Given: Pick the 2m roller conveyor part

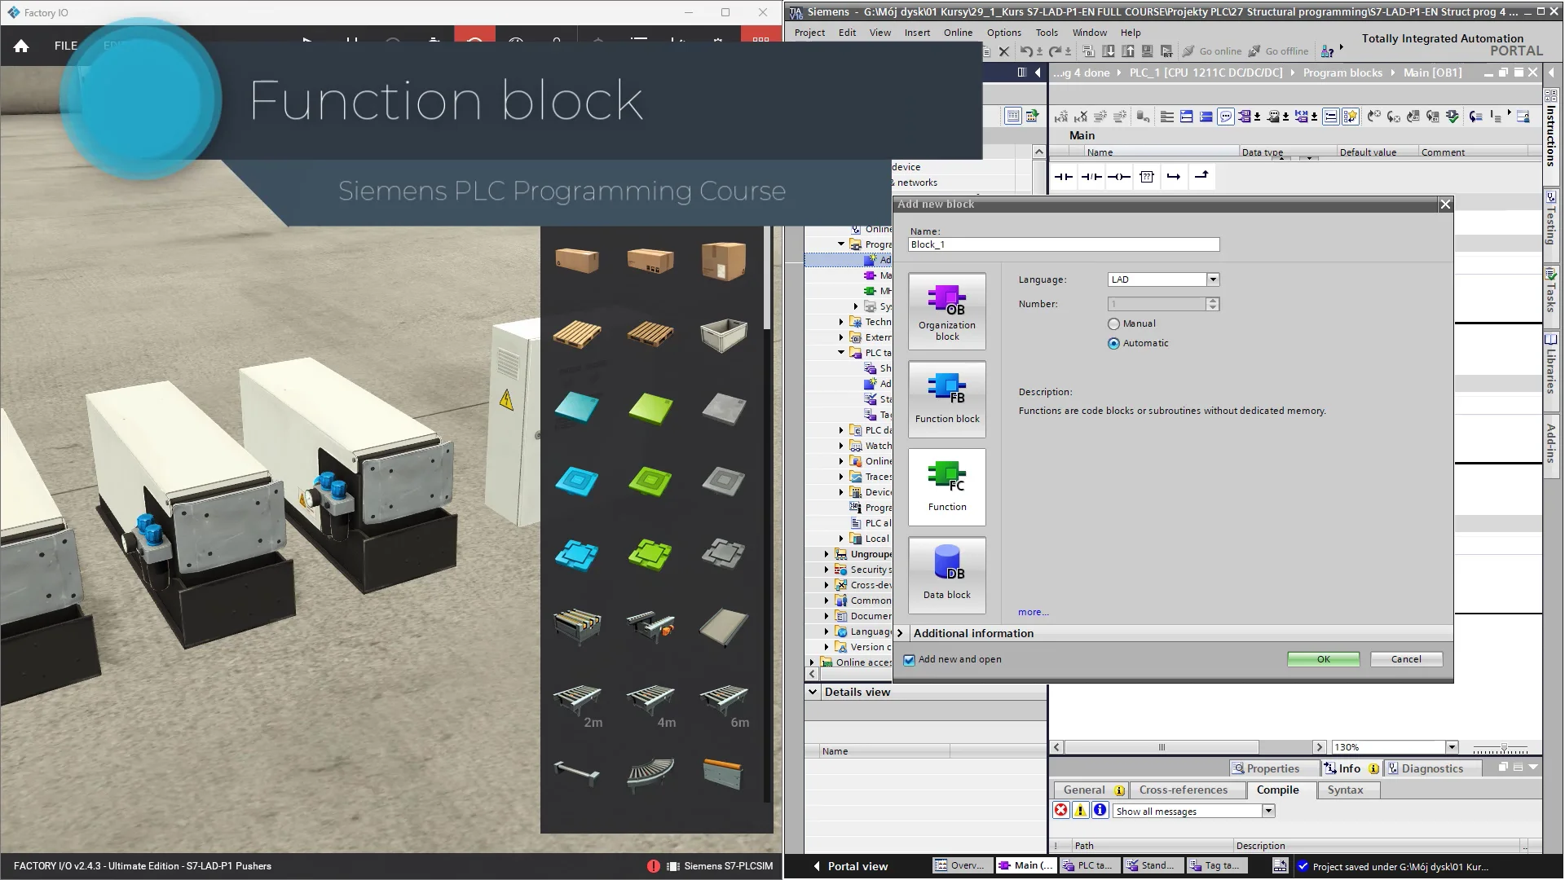Looking at the screenshot, I should pyautogui.click(x=577, y=703).
